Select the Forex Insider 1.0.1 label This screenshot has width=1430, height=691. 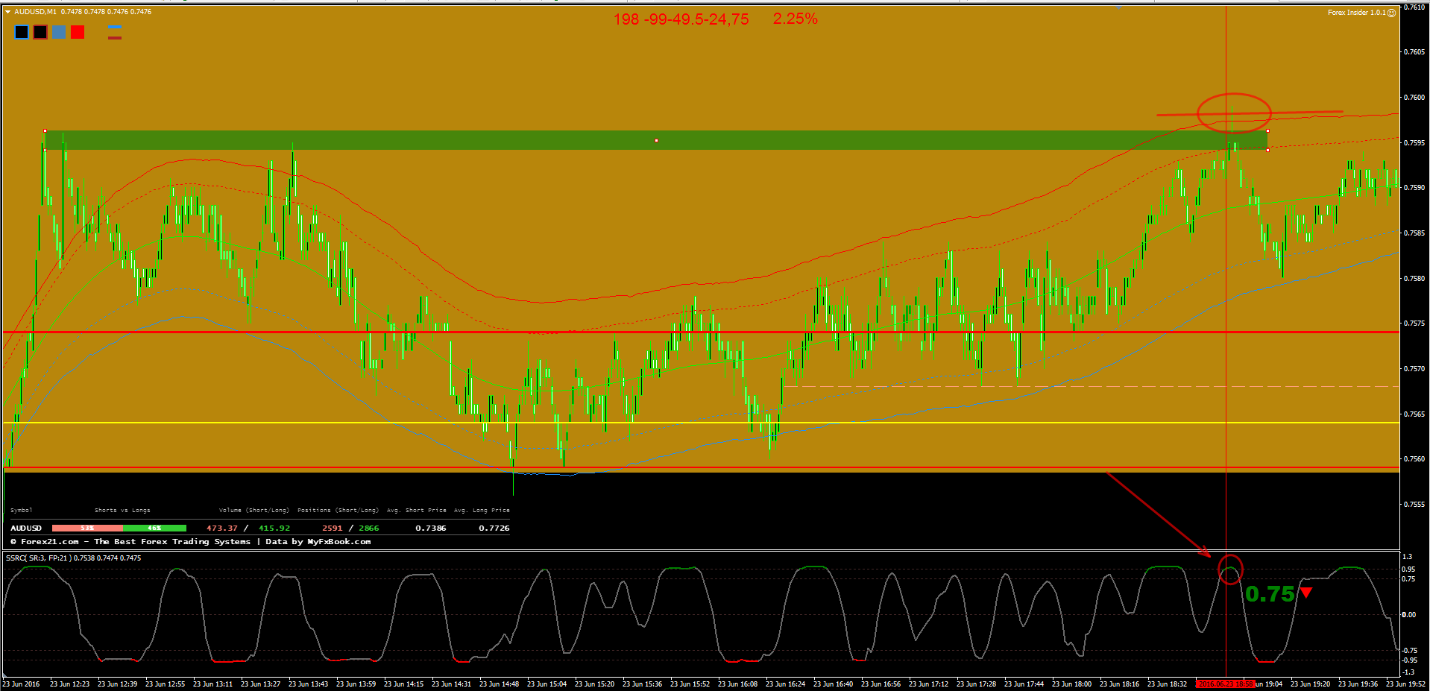click(1356, 13)
